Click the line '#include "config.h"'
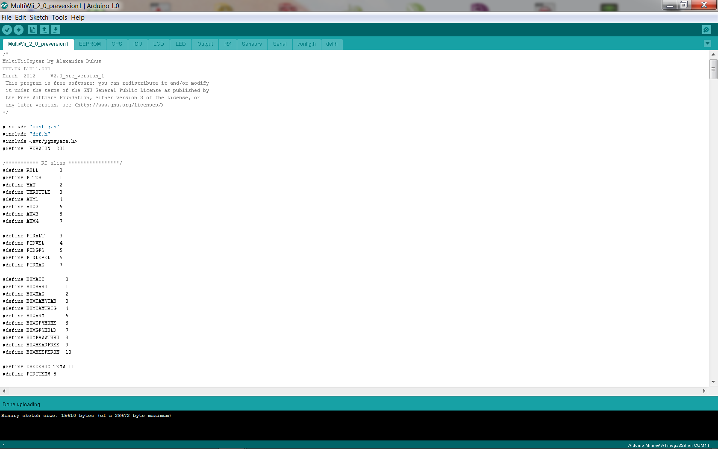 [31, 127]
